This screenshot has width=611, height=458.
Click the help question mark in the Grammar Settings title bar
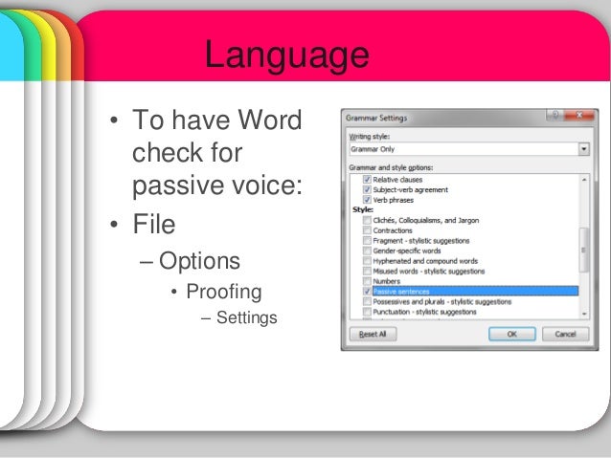(x=555, y=115)
